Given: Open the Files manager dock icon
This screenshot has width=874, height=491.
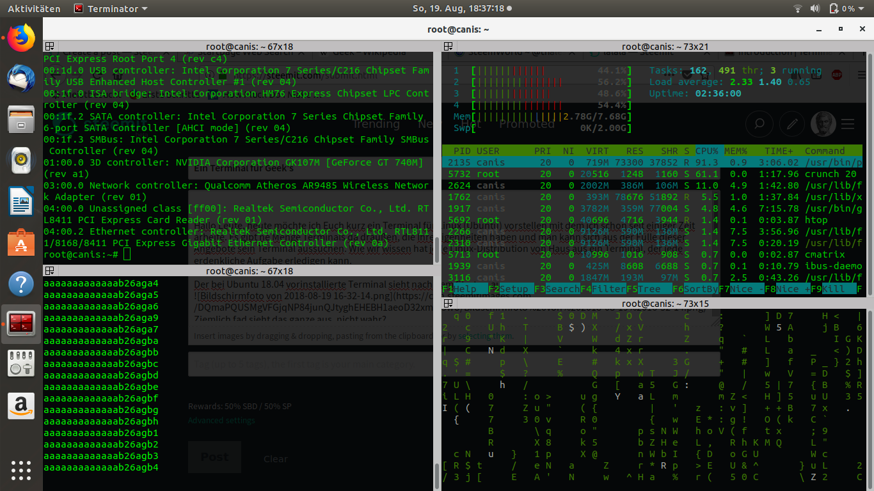Looking at the screenshot, I should pyautogui.click(x=21, y=120).
